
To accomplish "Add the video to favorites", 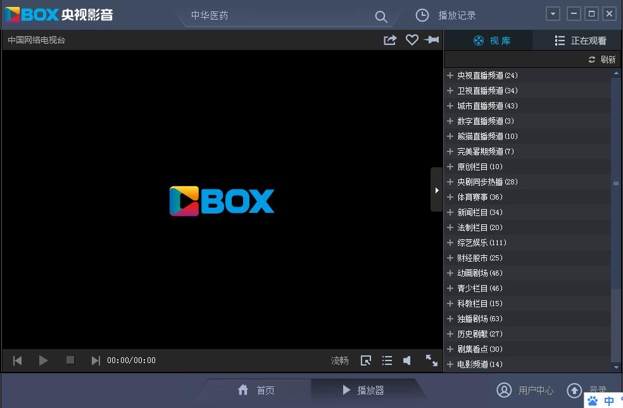I will pos(412,39).
